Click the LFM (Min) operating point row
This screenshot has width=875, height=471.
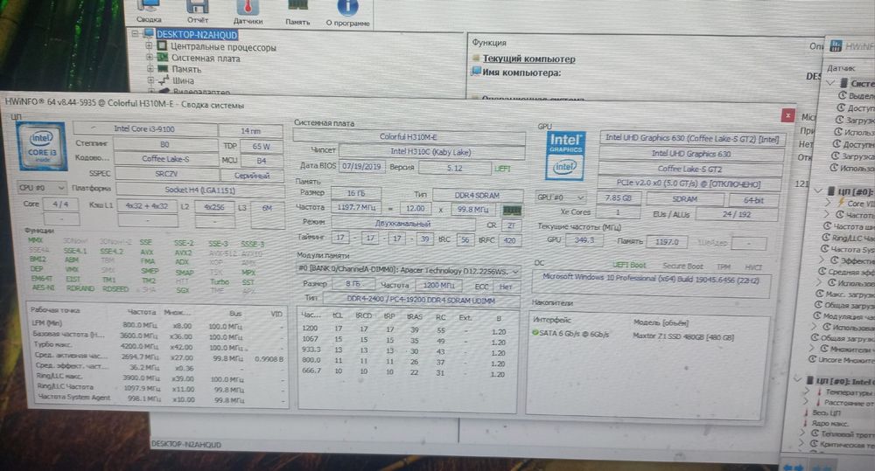(157, 325)
